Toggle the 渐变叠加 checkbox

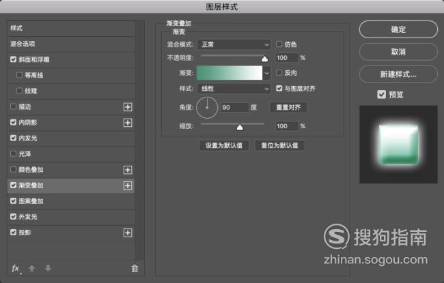(13, 185)
